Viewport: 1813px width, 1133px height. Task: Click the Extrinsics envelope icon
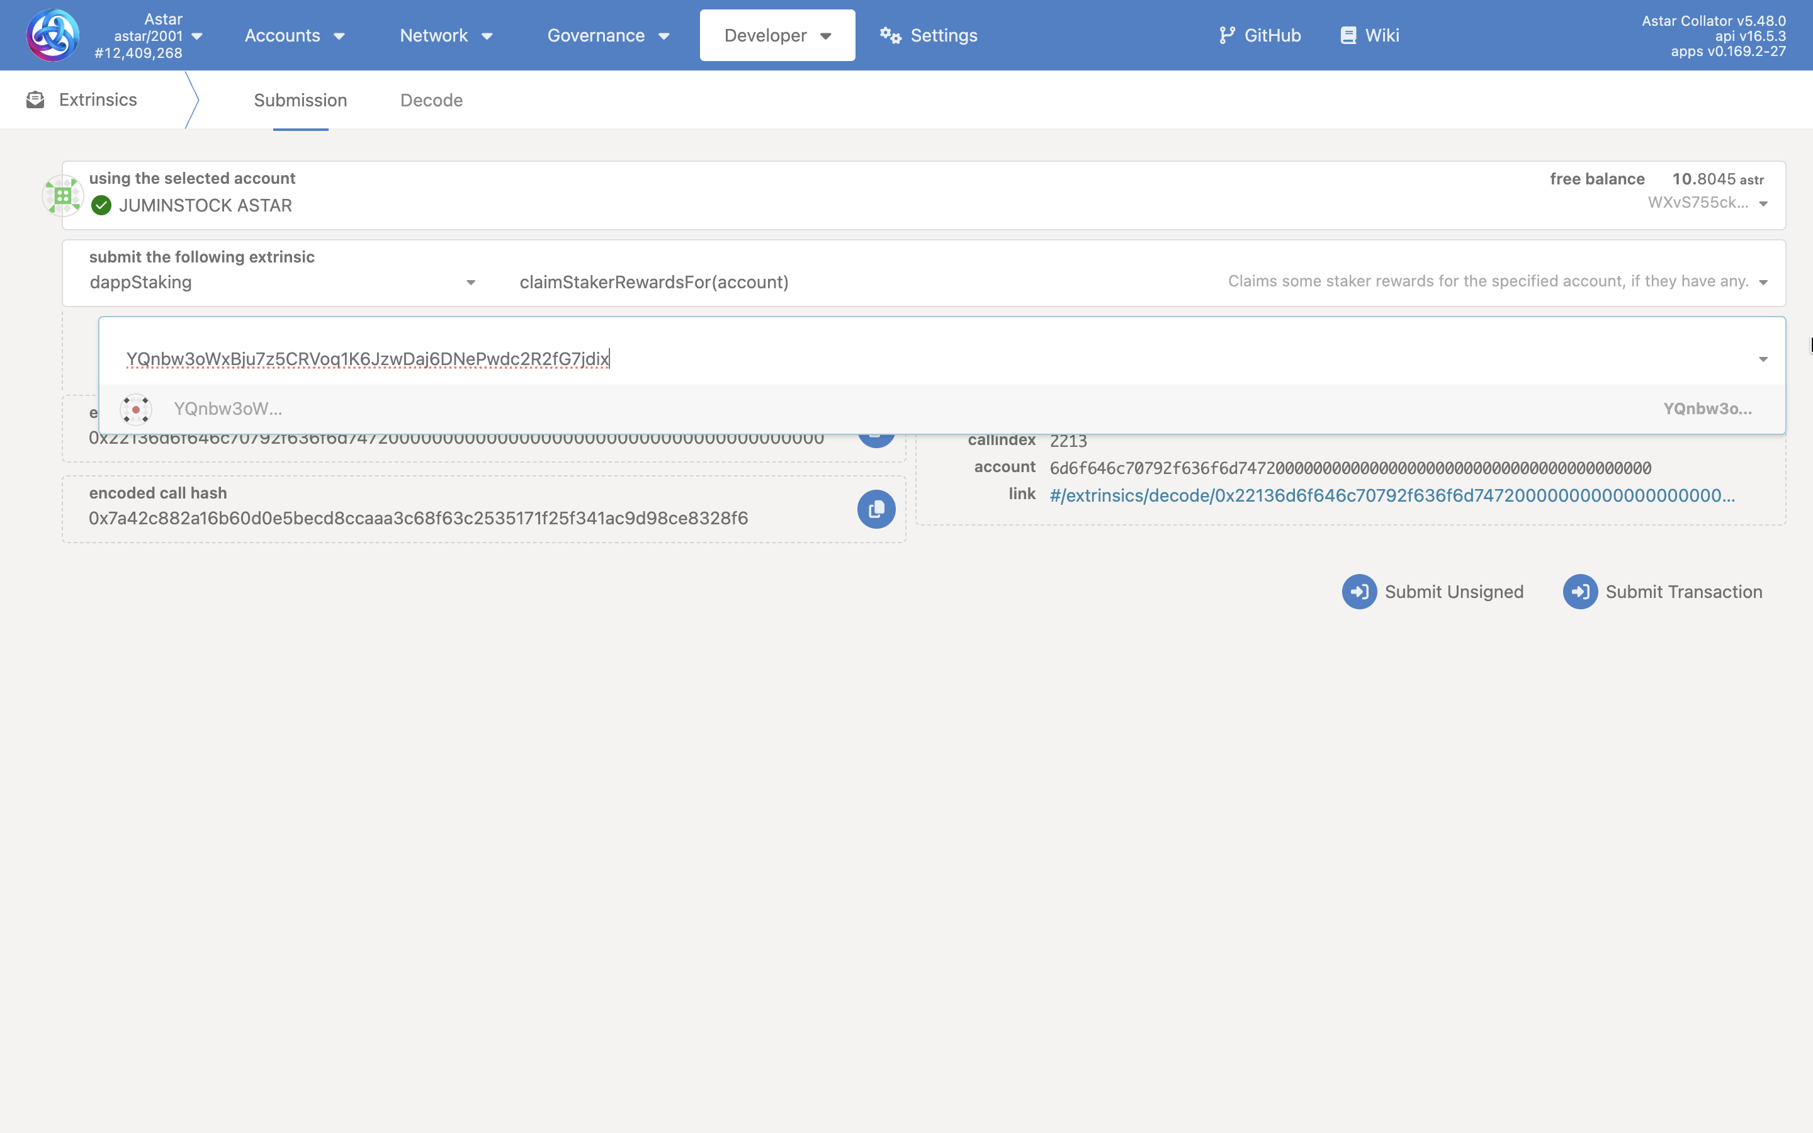pos(35,99)
